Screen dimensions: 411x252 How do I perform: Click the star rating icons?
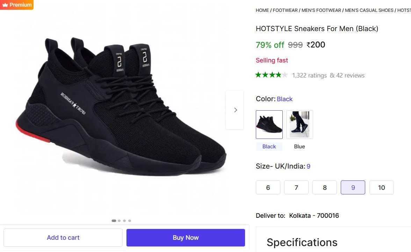(x=272, y=75)
